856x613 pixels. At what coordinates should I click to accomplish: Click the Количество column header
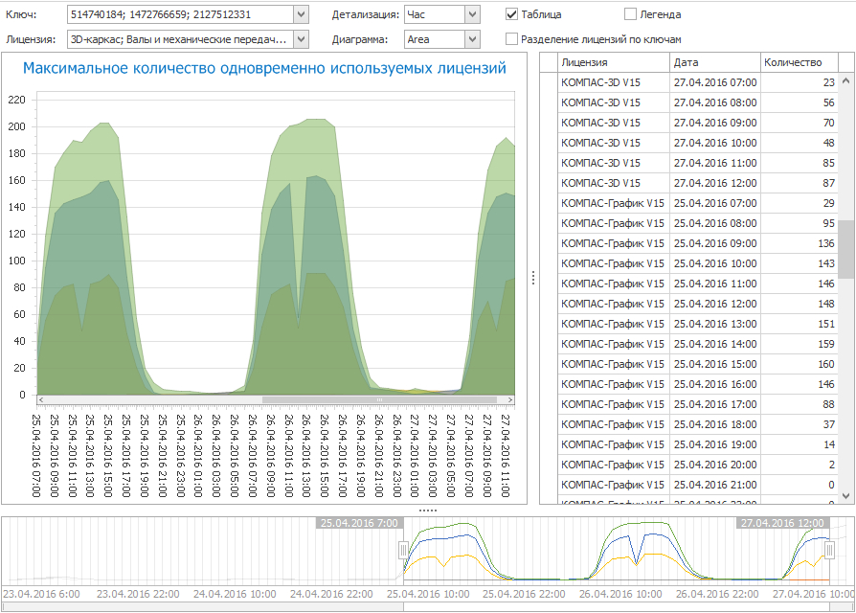coord(798,62)
